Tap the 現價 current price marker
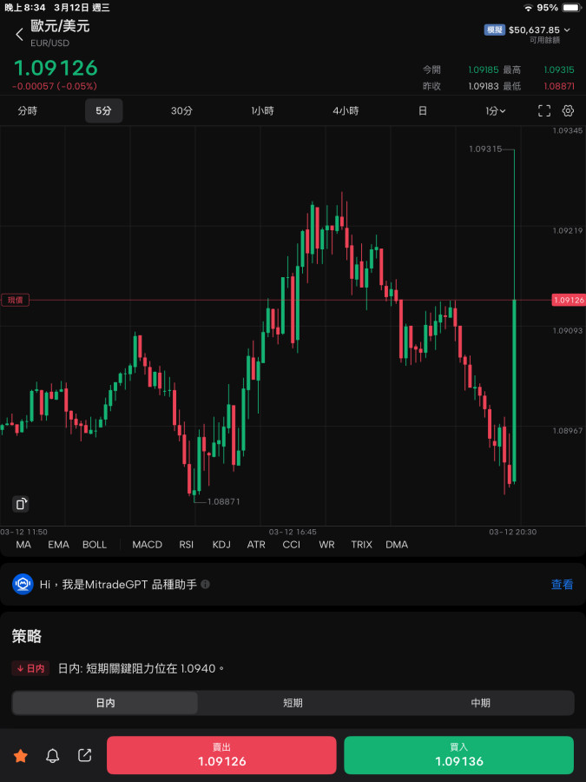 [x=16, y=300]
